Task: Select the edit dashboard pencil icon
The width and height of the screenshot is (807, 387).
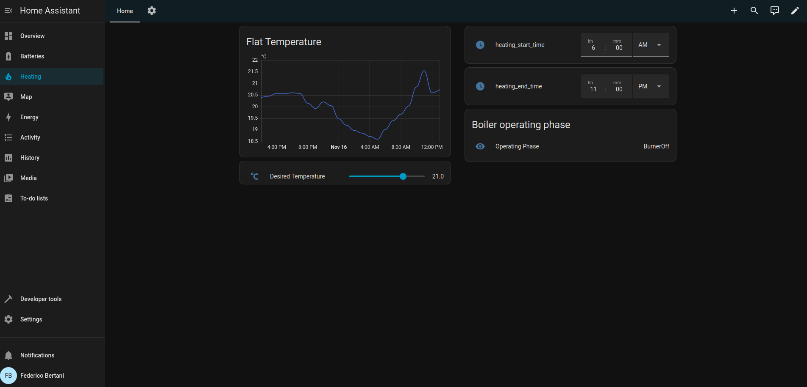Action: pyautogui.click(x=795, y=10)
